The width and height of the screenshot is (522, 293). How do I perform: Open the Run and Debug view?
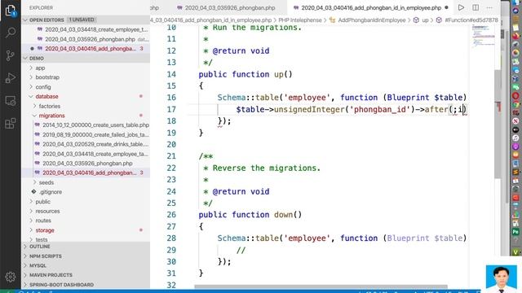click(11, 78)
